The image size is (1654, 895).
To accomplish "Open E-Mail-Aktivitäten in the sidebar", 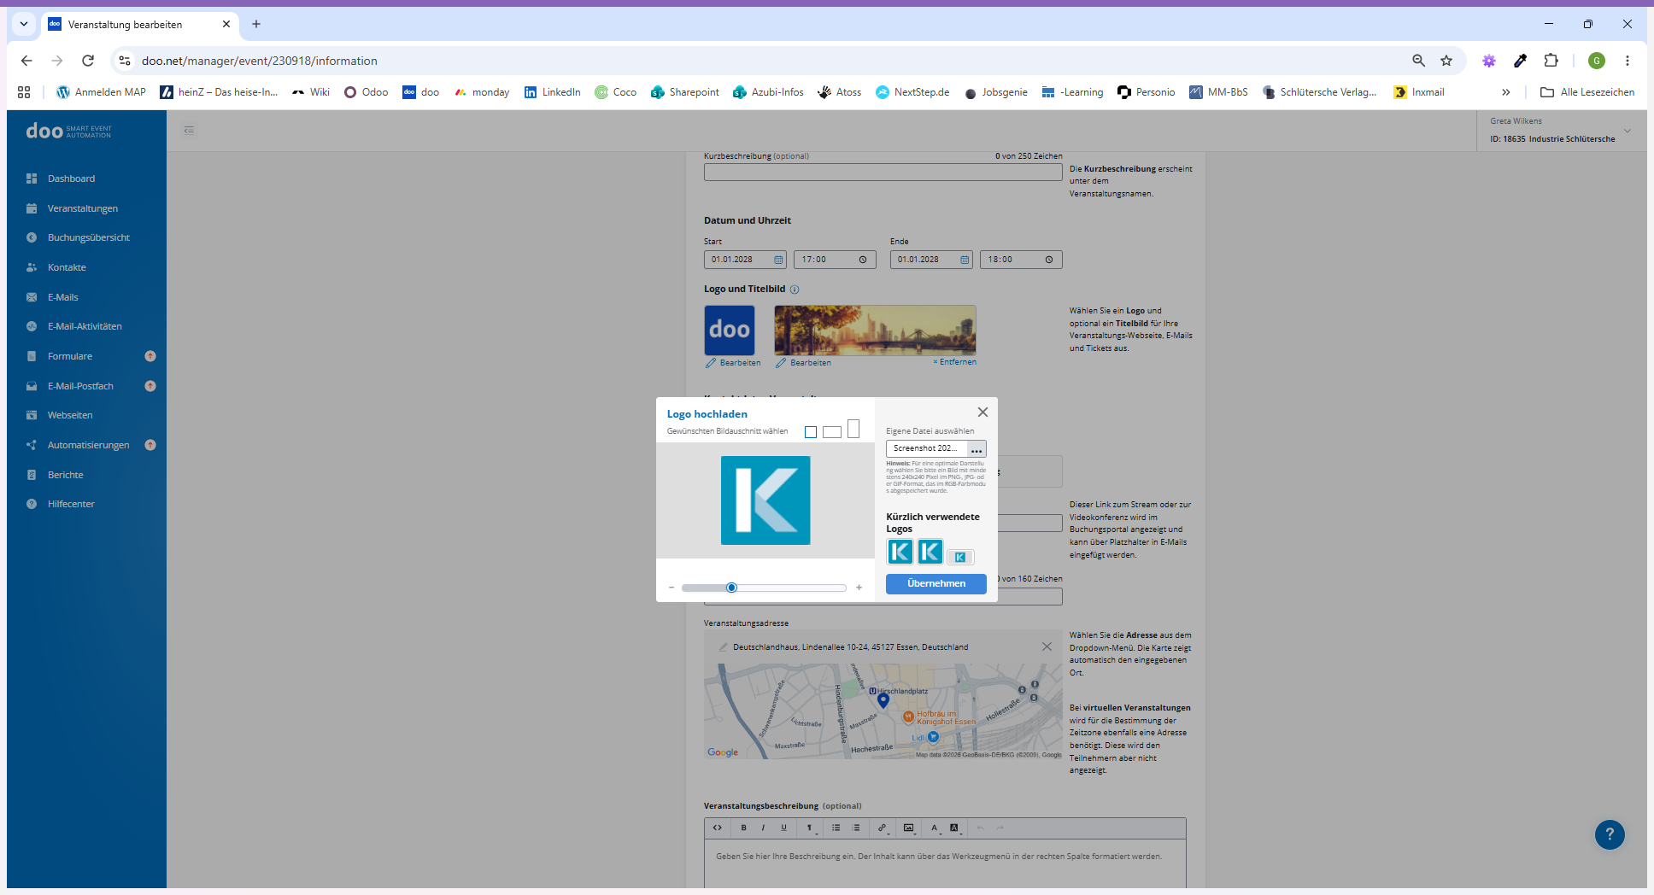I will coord(85,326).
